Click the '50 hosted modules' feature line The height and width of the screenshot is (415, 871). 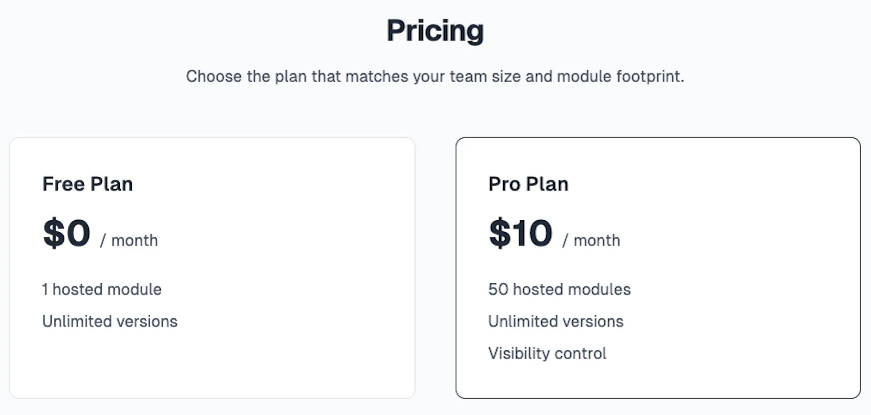tap(560, 289)
